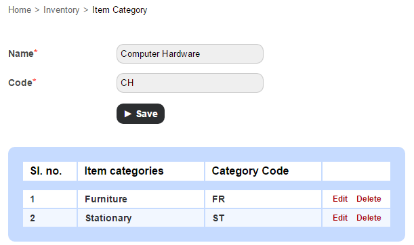Viewport: 414px width, 245px height.
Task: Click the Name input field
Action: pos(190,53)
